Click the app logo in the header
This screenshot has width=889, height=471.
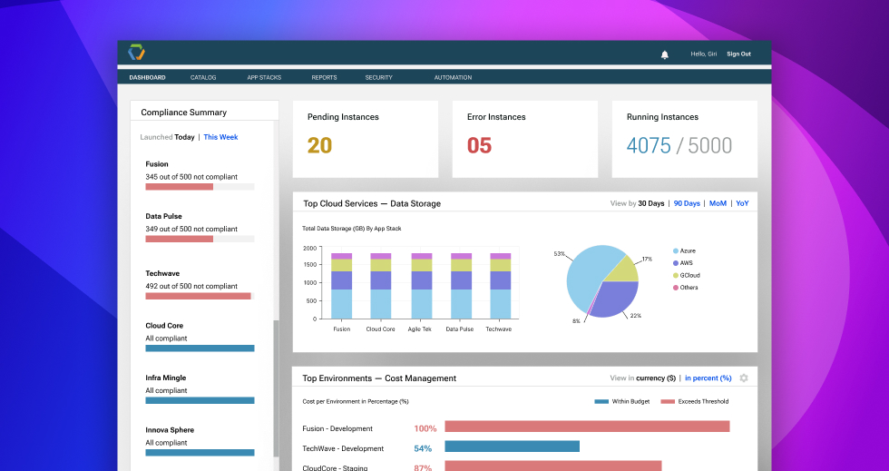click(137, 53)
